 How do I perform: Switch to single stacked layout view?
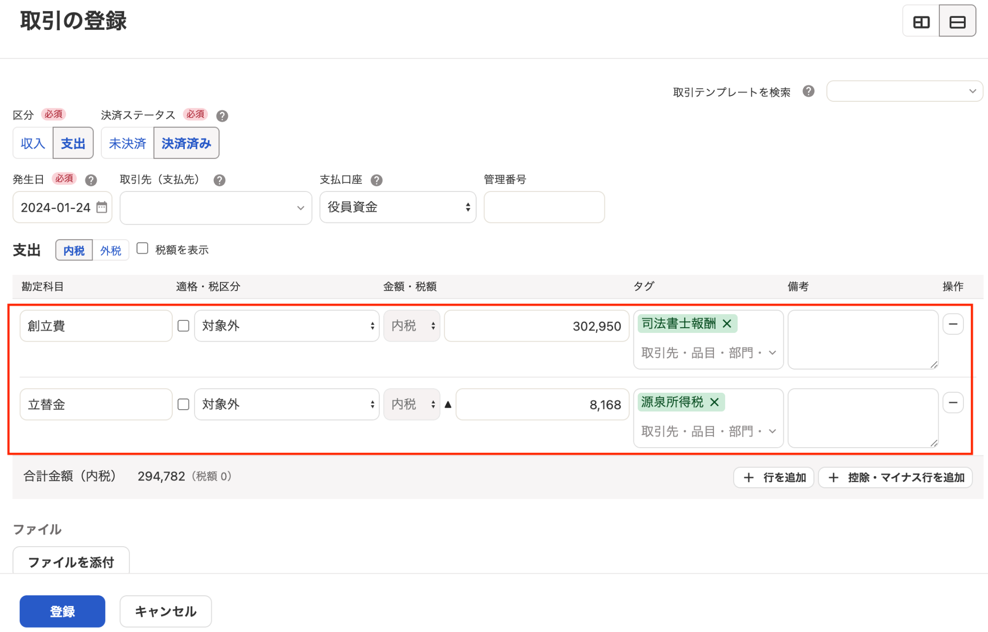click(x=957, y=22)
